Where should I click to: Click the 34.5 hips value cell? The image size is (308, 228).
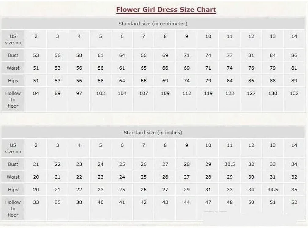[x=272, y=190]
